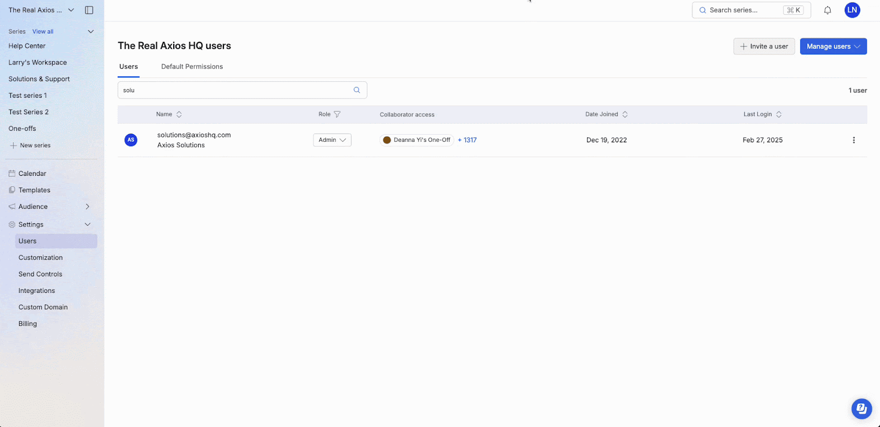880x427 pixels.
Task: Click the plus icon beside New series
Action: 14,146
